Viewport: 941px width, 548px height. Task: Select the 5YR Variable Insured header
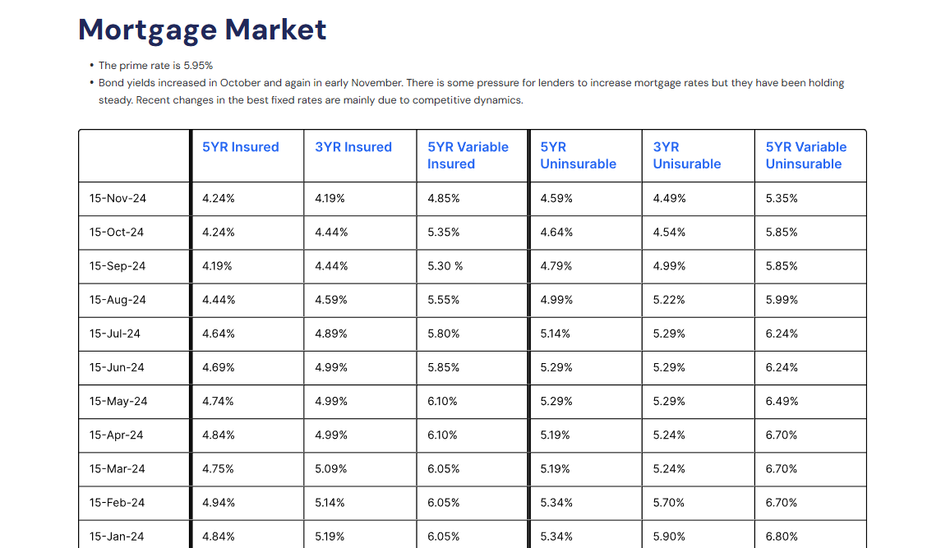click(x=468, y=155)
